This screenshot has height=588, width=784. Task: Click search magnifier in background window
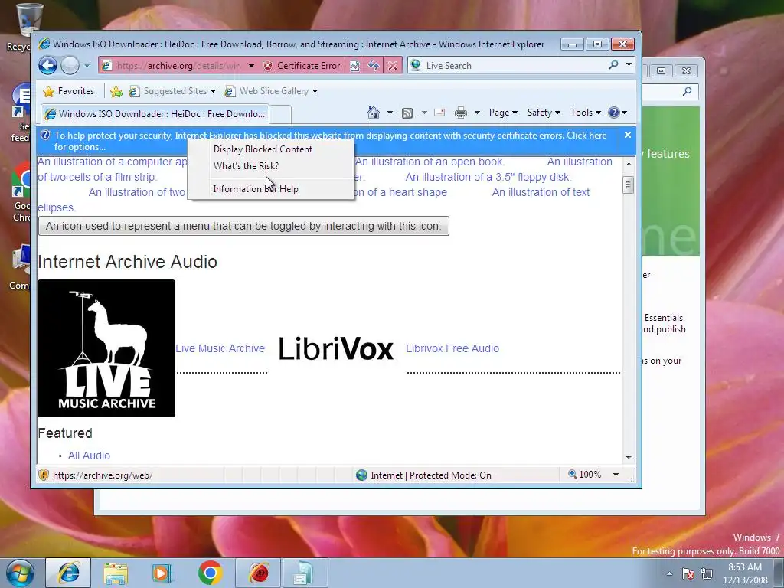688,91
